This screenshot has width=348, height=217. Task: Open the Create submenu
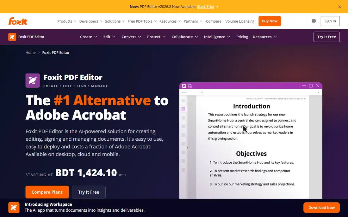click(89, 37)
